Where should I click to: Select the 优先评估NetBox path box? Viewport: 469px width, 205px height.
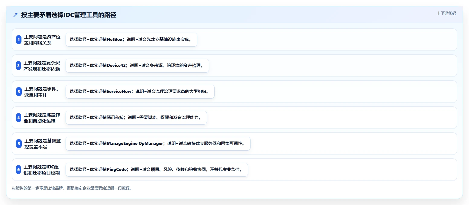click(x=131, y=40)
